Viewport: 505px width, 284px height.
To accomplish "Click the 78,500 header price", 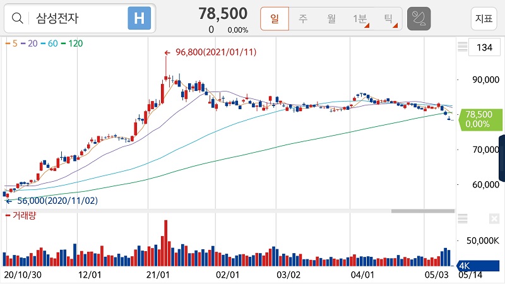I will [223, 14].
